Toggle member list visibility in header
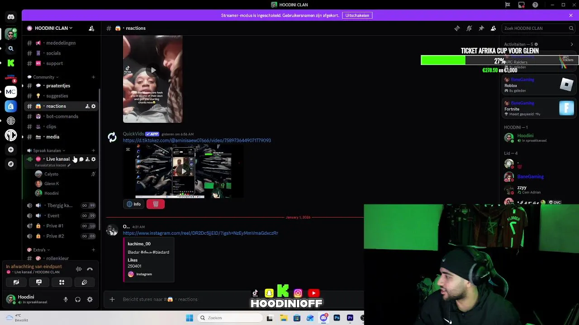Viewport: 579px width, 325px height. coord(494,28)
